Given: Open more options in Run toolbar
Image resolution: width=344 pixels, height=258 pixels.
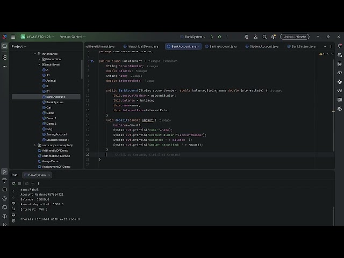Looking at the screenshot, I should click(38, 183).
